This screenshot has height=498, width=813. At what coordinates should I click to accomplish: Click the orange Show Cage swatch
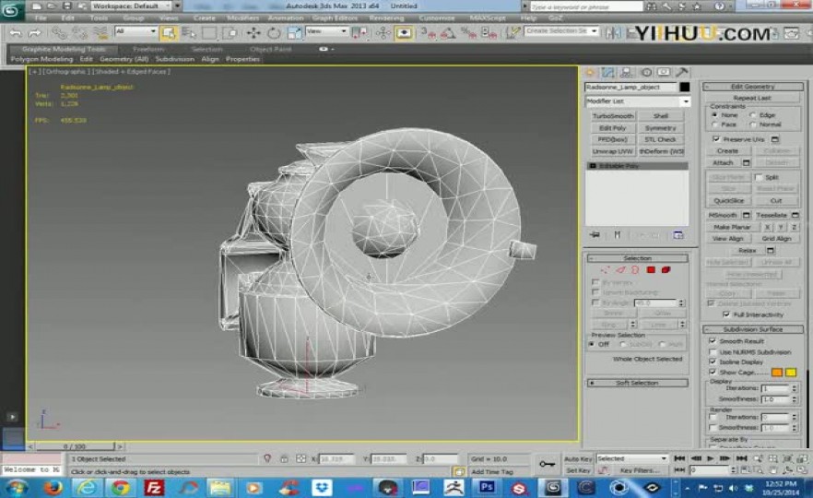776,372
